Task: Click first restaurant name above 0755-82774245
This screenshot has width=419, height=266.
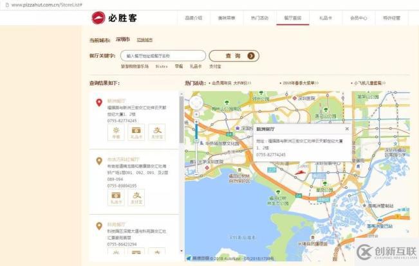Action: 116,101
